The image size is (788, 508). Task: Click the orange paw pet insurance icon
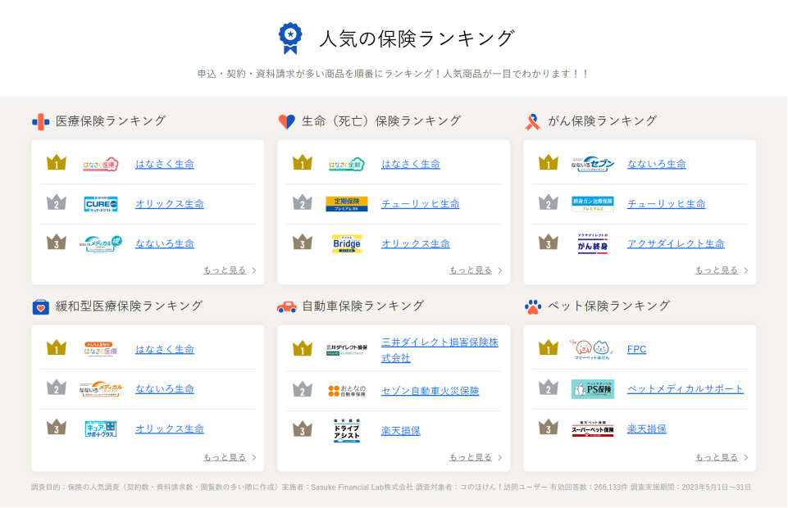pyautogui.click(x=532, y=306)
